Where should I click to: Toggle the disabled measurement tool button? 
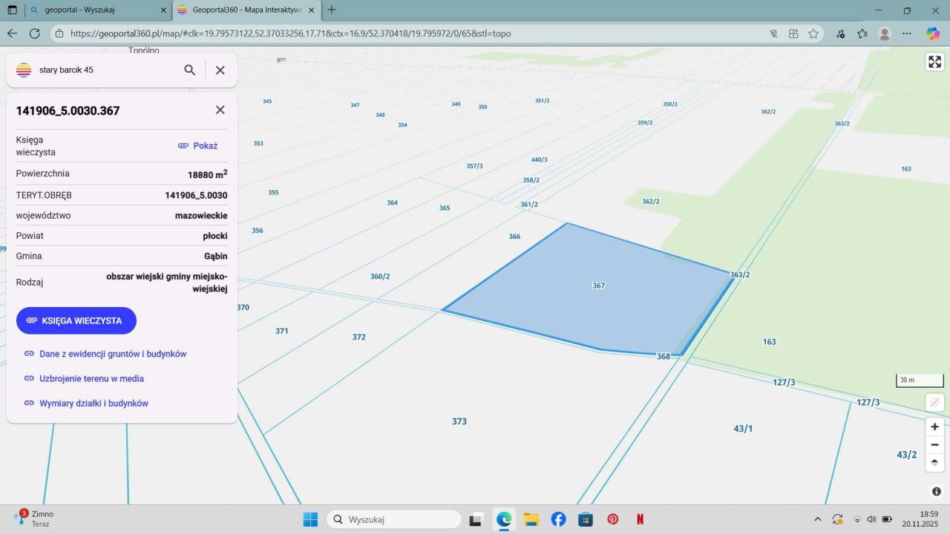point(934,402)
